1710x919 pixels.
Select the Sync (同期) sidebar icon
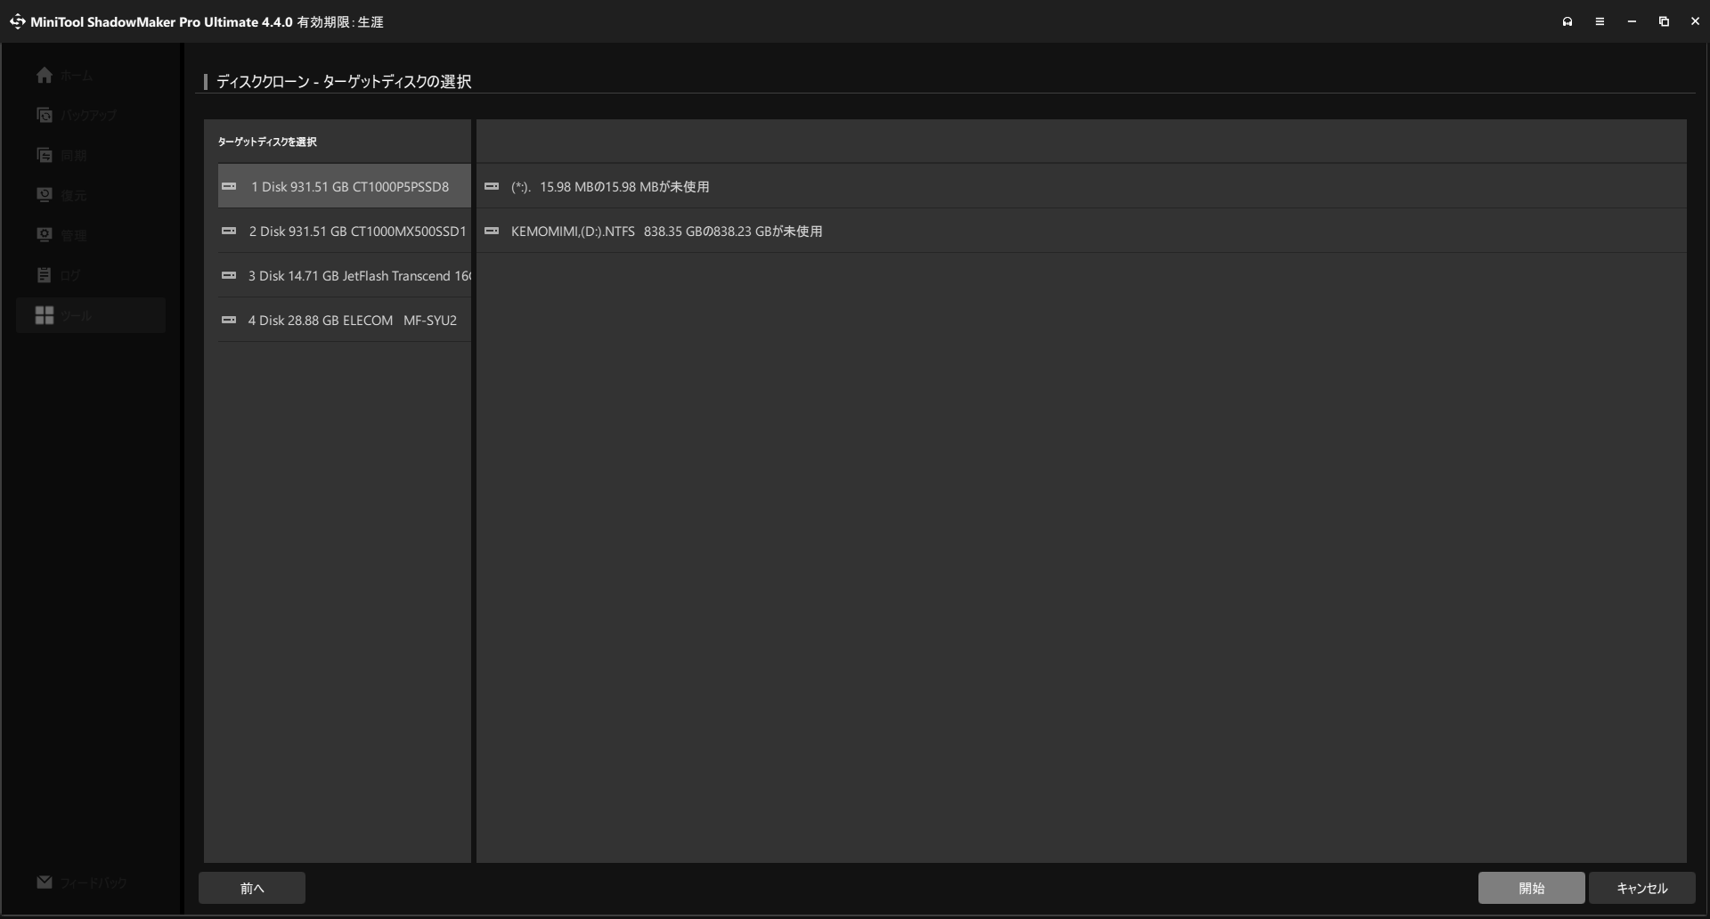tap(45, 155)
